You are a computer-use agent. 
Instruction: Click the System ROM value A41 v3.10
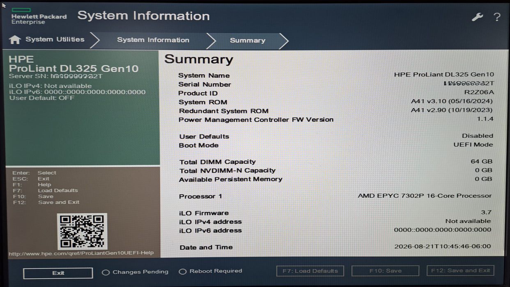coord(452,101)
